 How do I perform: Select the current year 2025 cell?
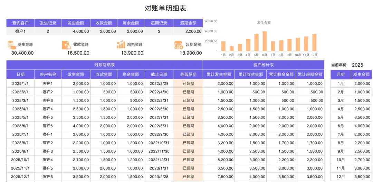click(x=357, y=65)
